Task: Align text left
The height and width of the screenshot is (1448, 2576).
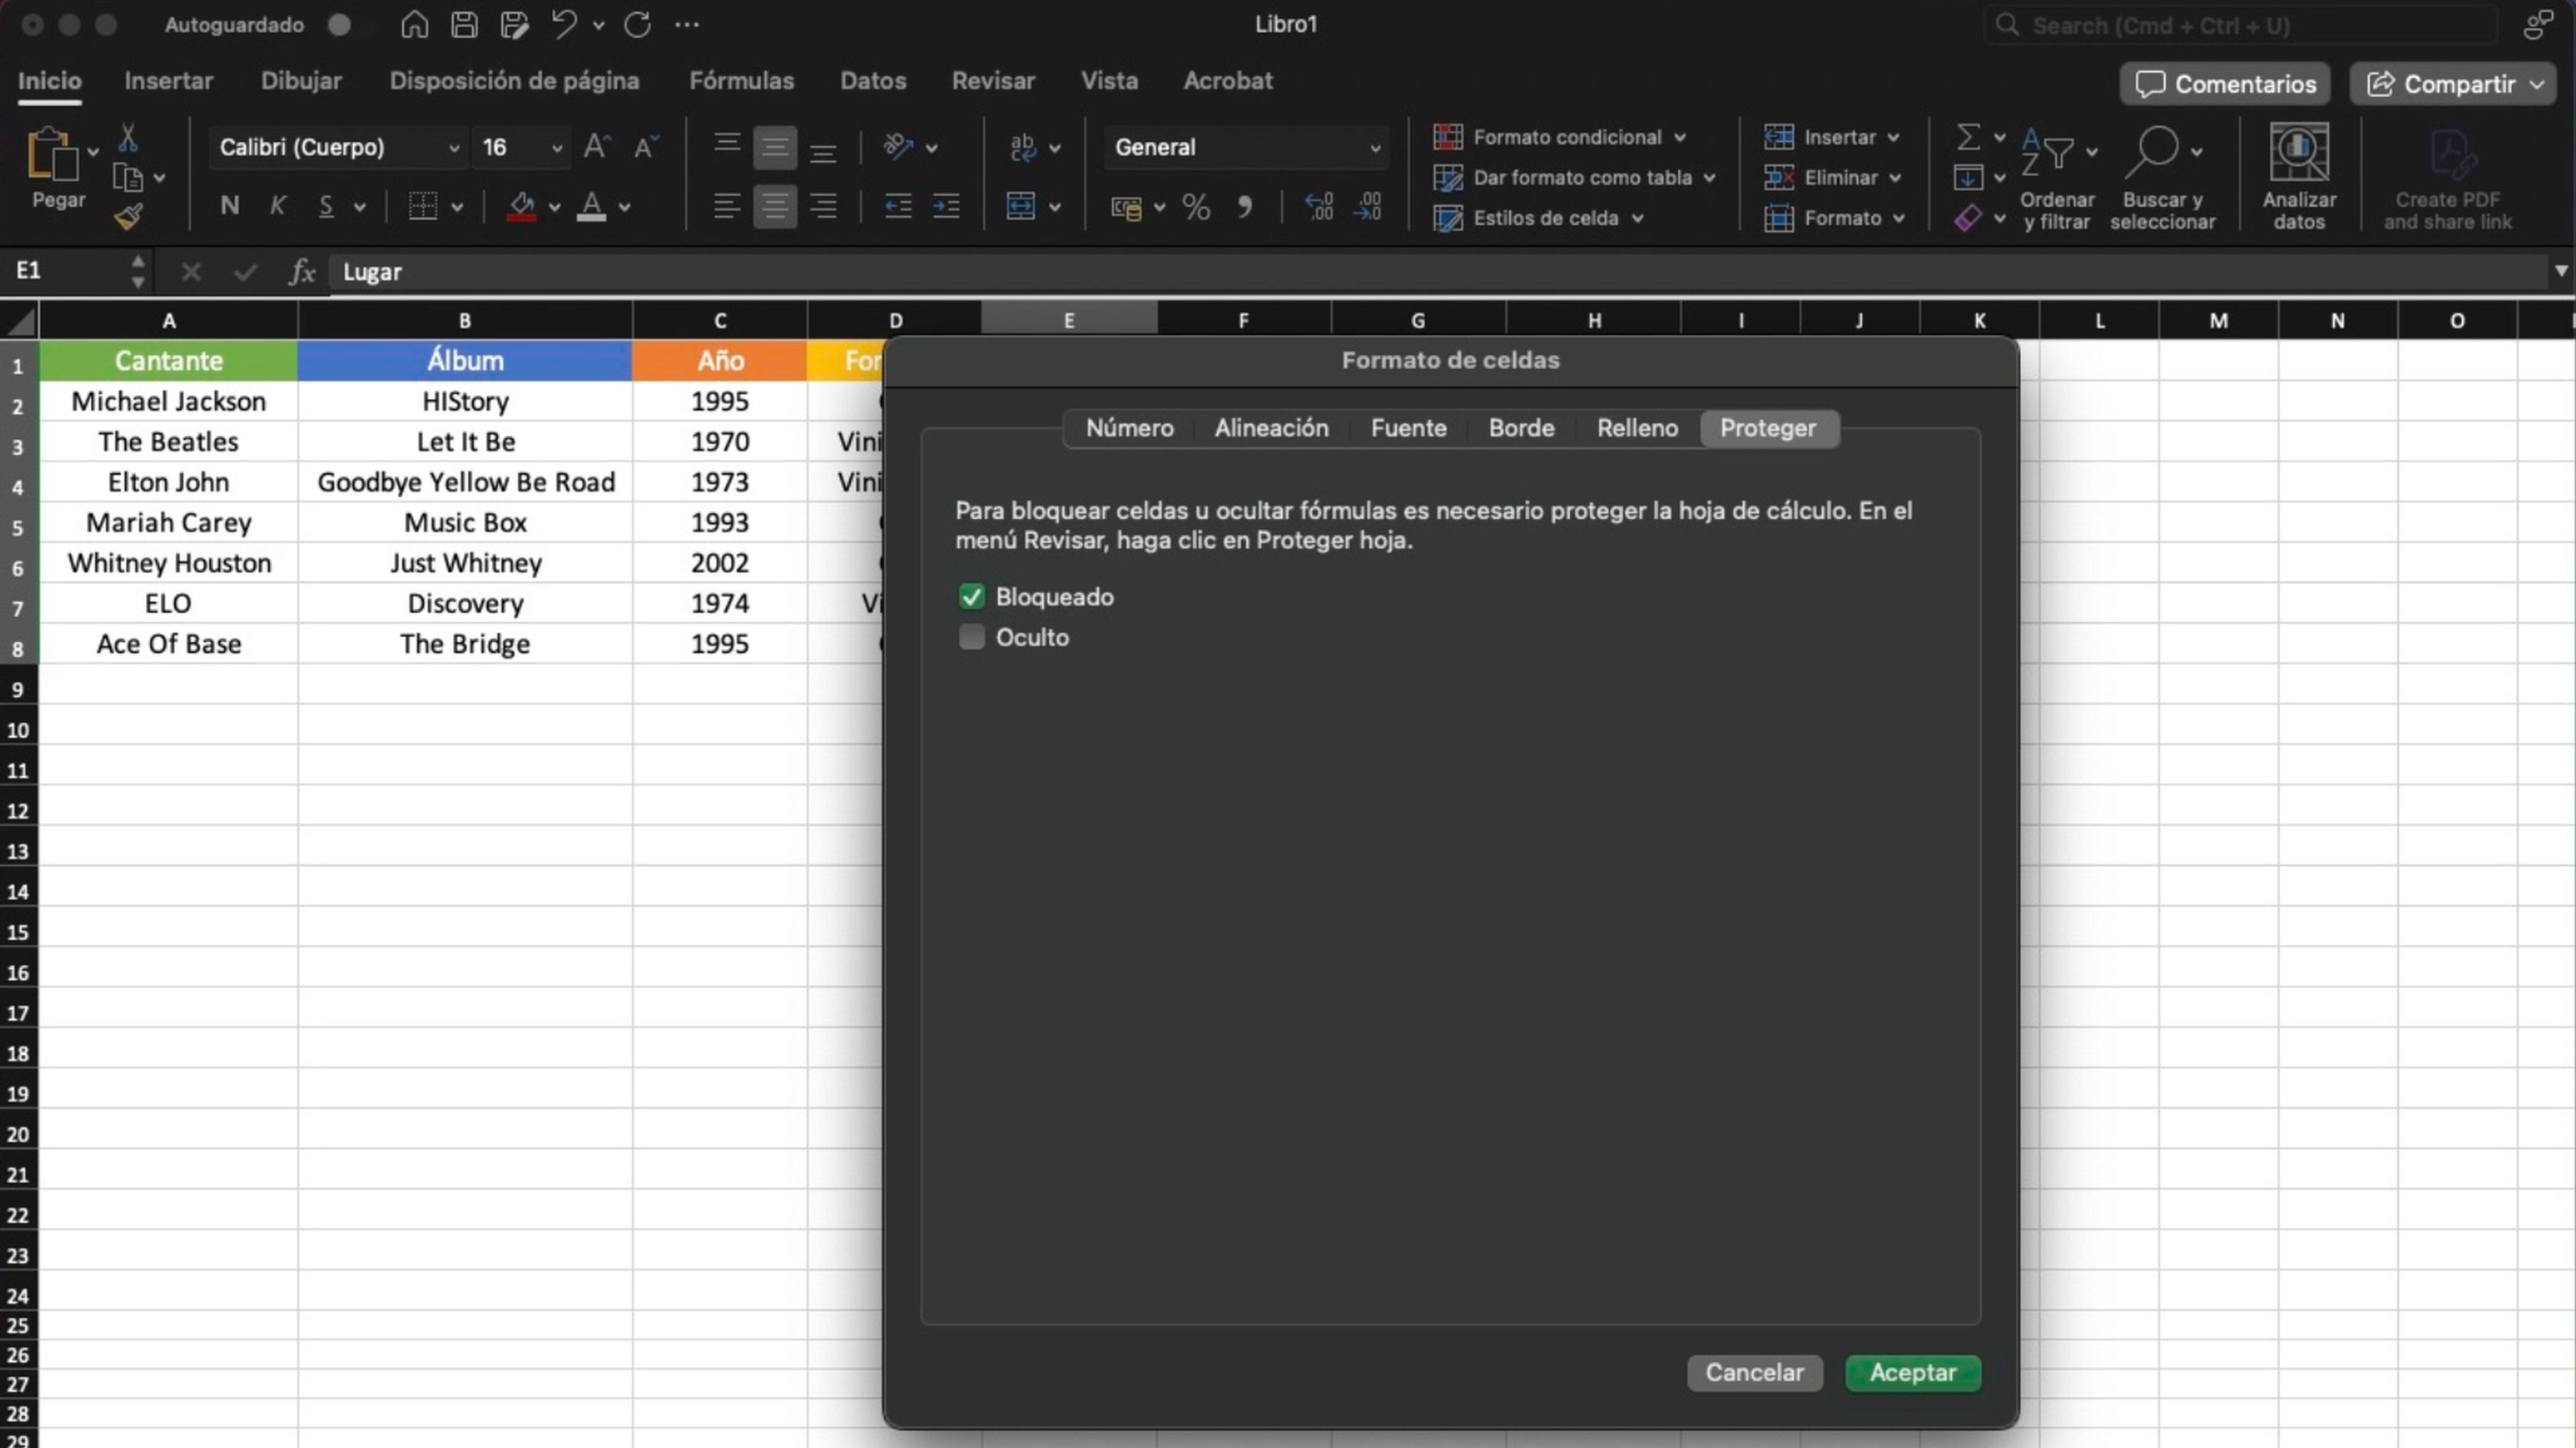Action: point(727,206)
